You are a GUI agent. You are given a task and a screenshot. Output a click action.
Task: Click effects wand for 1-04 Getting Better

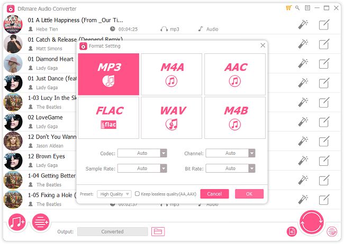coord(303,180)
